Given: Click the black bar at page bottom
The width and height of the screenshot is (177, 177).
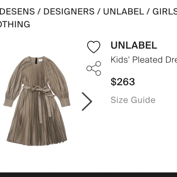Looking at the screenshot, I should (x=88, y=175).
